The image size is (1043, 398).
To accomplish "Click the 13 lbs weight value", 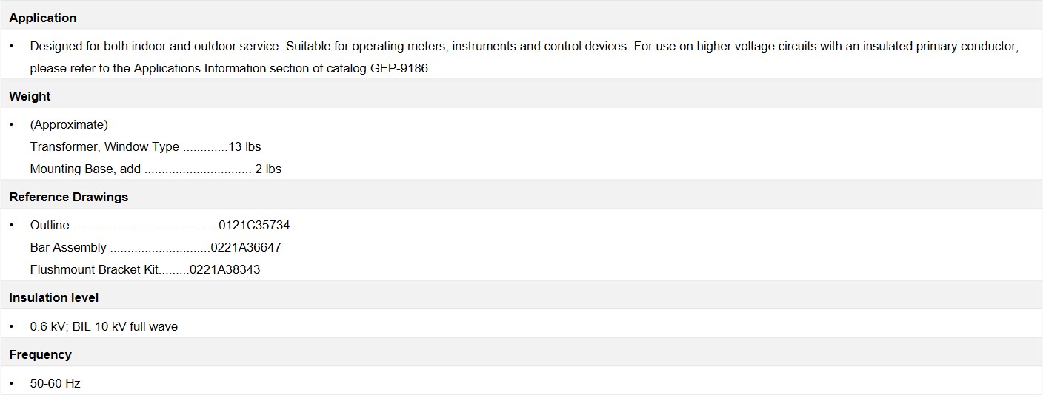I will click(x=244, y=146).
